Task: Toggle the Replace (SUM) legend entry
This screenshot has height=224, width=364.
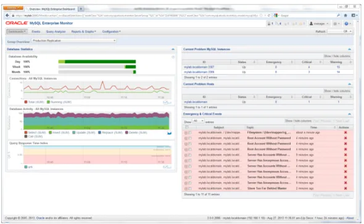Action: point(110,133)
